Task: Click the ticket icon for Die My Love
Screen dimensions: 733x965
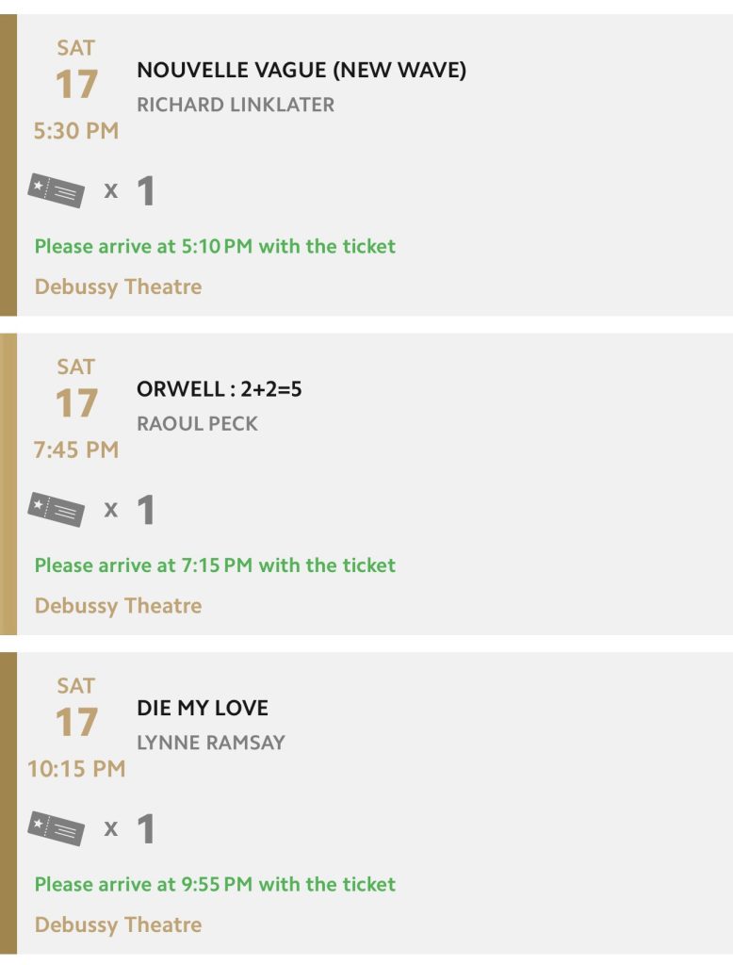Action: point(56,828)
